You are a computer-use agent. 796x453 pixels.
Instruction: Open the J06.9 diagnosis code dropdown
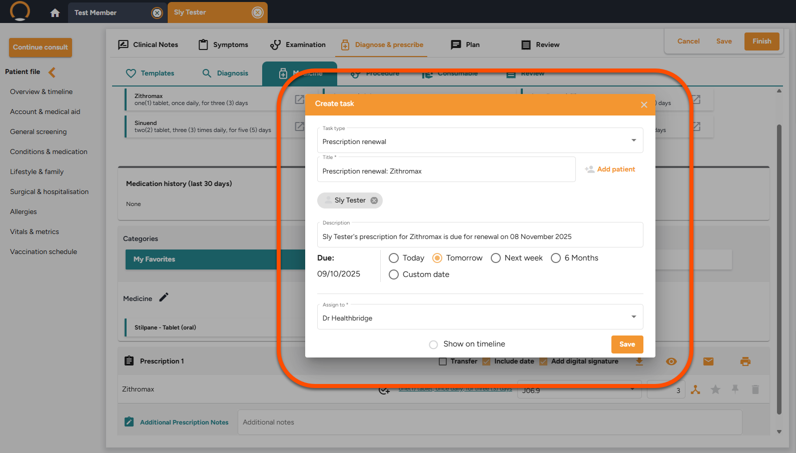pyautogui.click(x=579, y=389)
